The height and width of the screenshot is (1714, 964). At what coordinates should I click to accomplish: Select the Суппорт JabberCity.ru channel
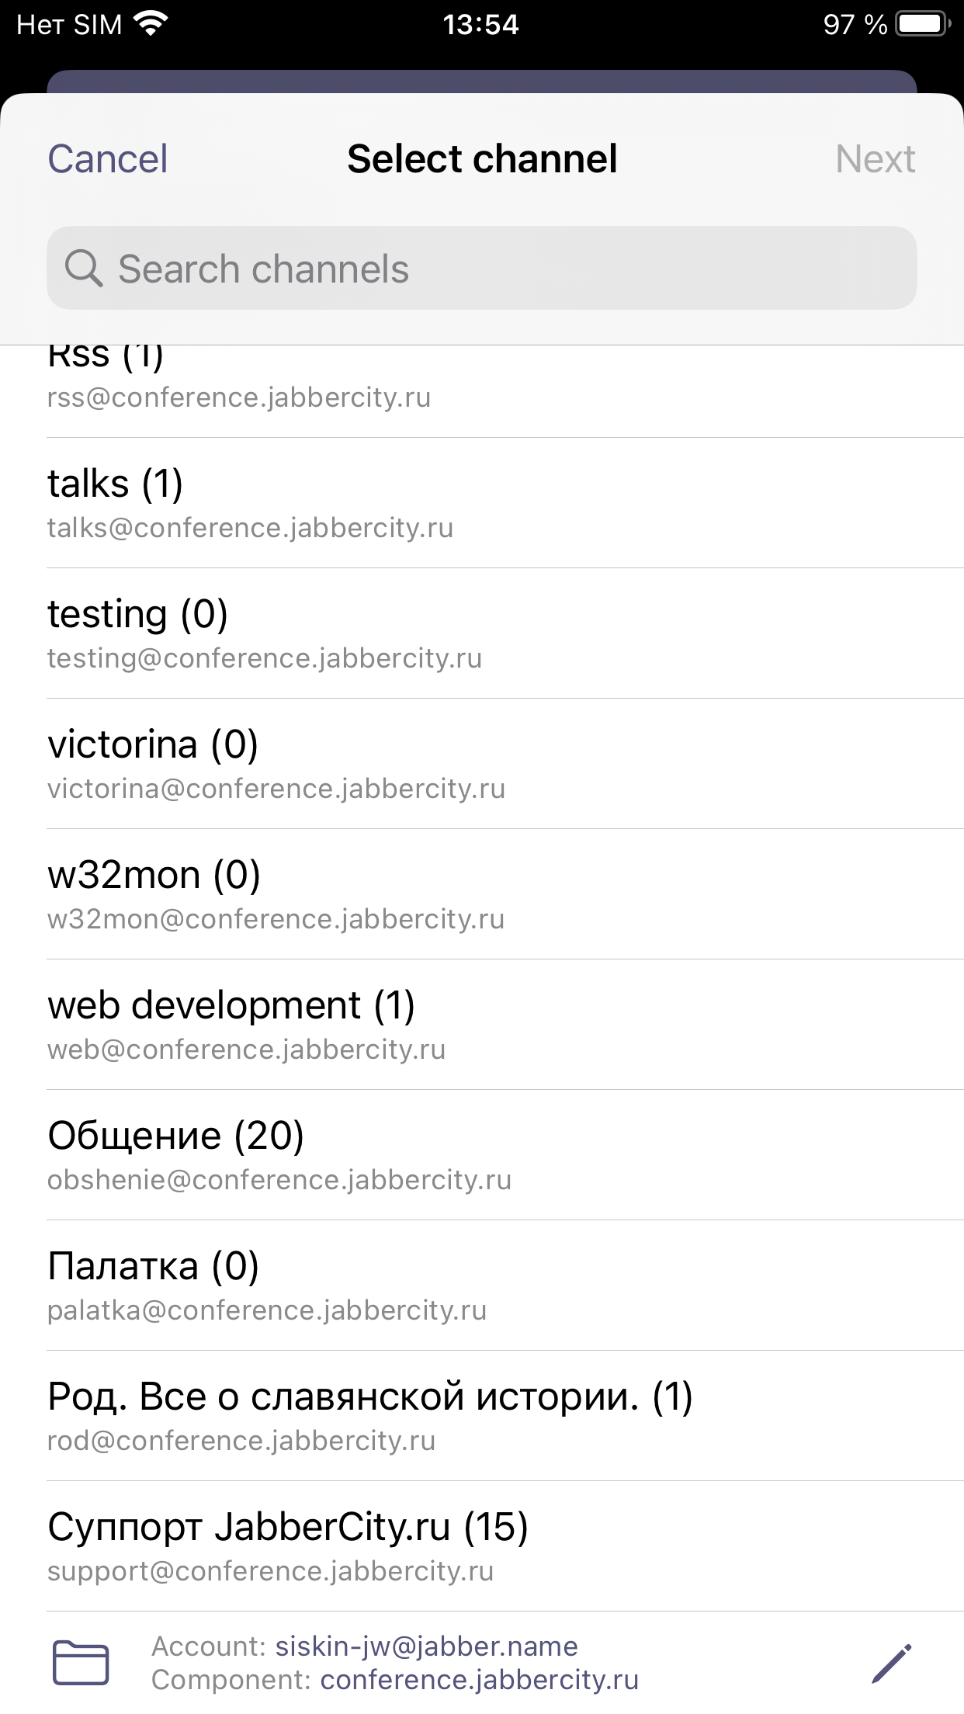point(481,1546)
